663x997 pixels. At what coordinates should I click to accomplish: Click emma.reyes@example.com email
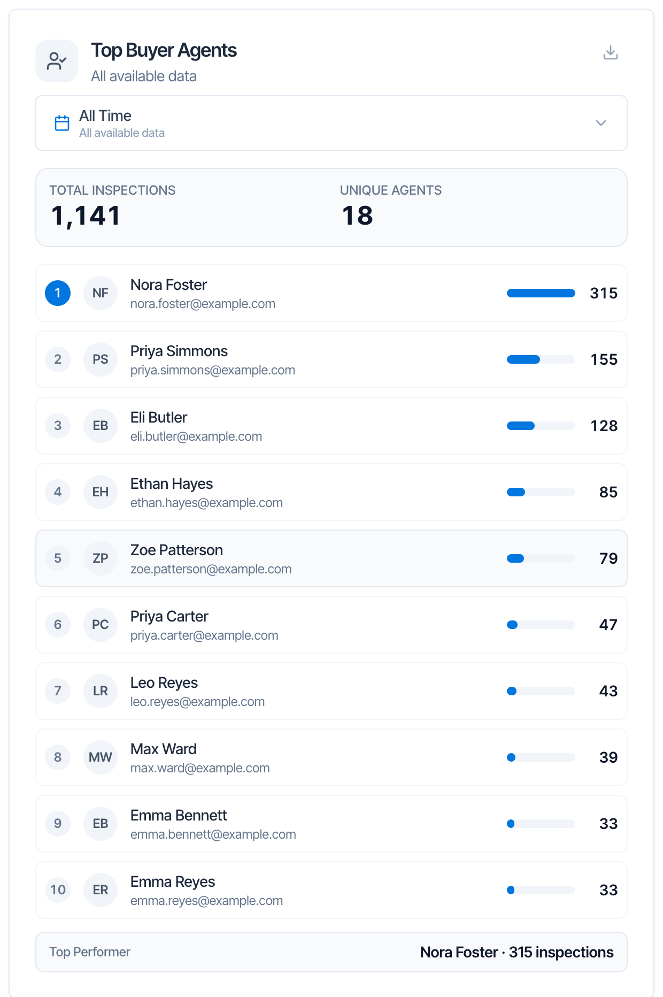(206, 901)
